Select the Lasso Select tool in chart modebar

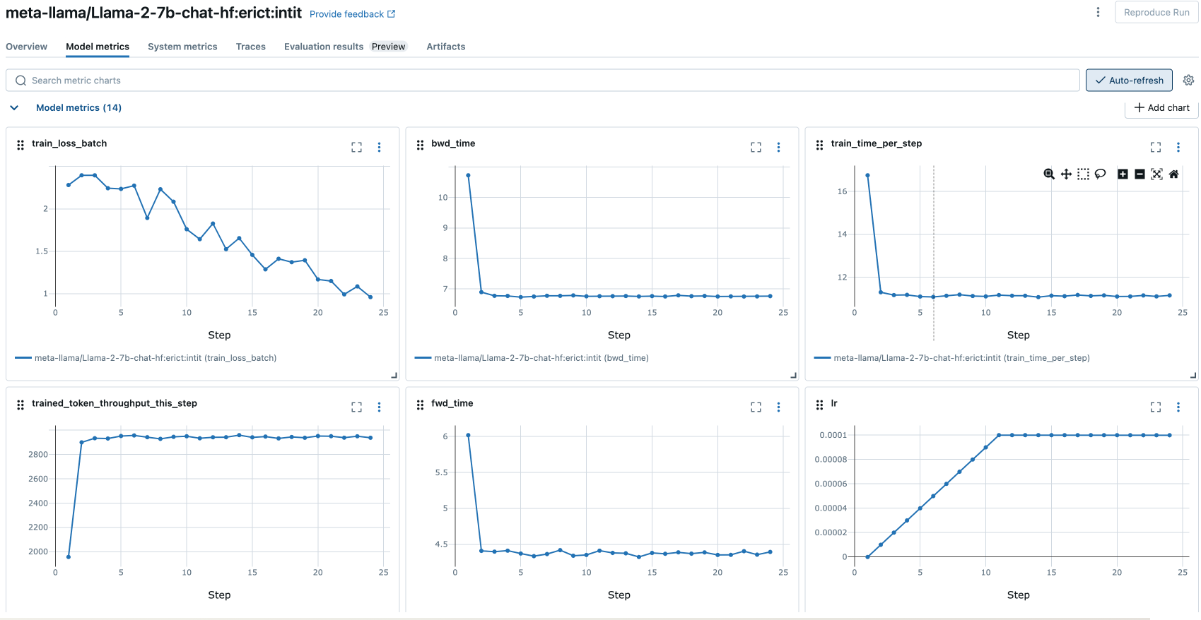1100,174
